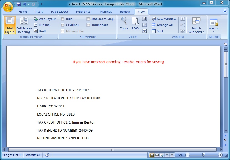Switch to Full Screen Reading view

pyautogui.click(x=24, y=25)
